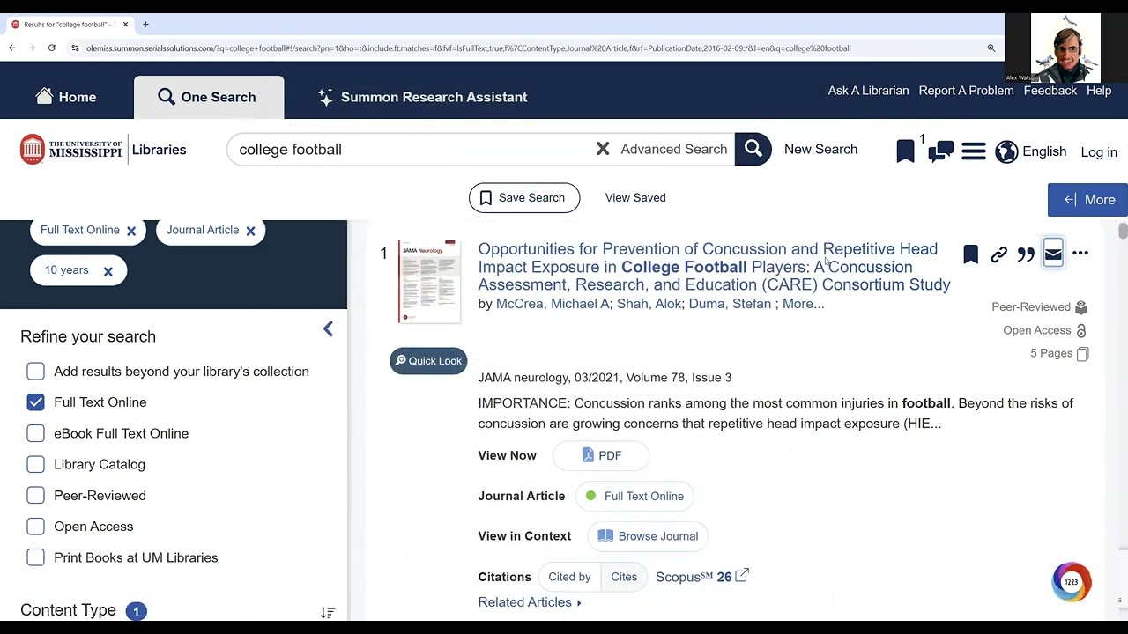The width and height of the screenshot is (1128, 634).
Task: Open result 1 more actions ellipsis
Action: tap(1080, 254)
